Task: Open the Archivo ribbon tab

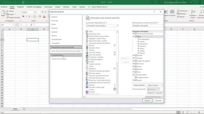Action: 4,7
